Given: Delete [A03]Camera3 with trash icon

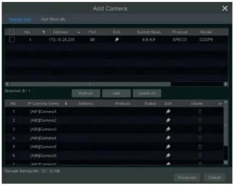Looking at the screenshot, I should (x=200, y=129).
